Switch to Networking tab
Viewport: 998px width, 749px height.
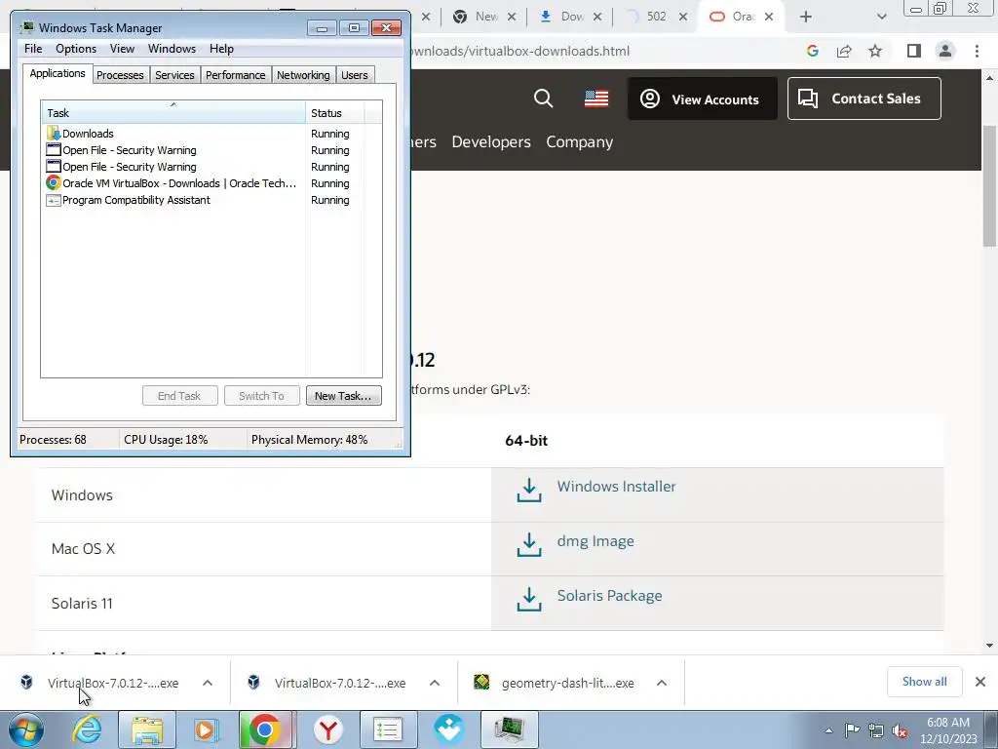[x=303, y=75]
